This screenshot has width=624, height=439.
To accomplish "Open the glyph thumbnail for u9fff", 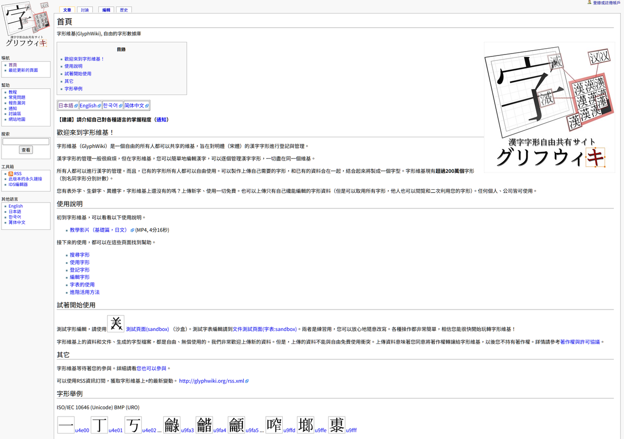I will (337, 425).
